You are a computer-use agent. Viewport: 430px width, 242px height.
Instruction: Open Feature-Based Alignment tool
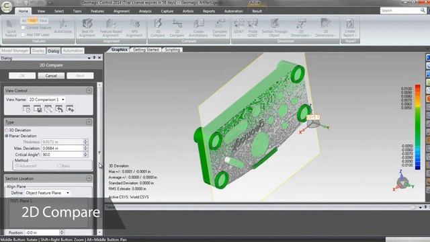pos(111,28)
